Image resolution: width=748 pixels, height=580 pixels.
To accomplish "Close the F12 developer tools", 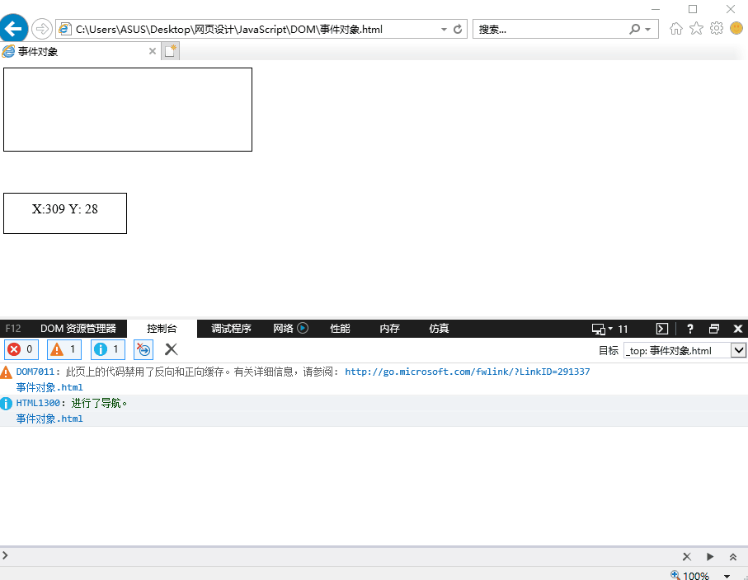I will coord(738,329).
